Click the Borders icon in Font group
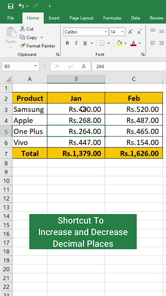The image size is (166, 296). (102, 43)
